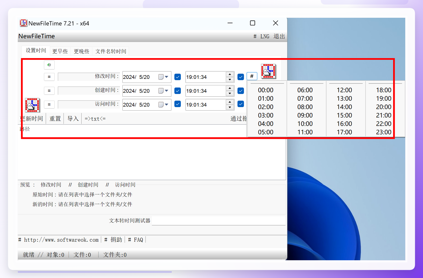The image size is (423, 278).
Task: Select 00:00 from the time list
Action: (266, 90)
